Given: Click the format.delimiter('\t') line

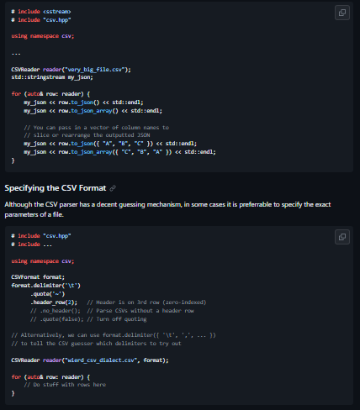Looking at the screenshot, I should pos(45,286).
